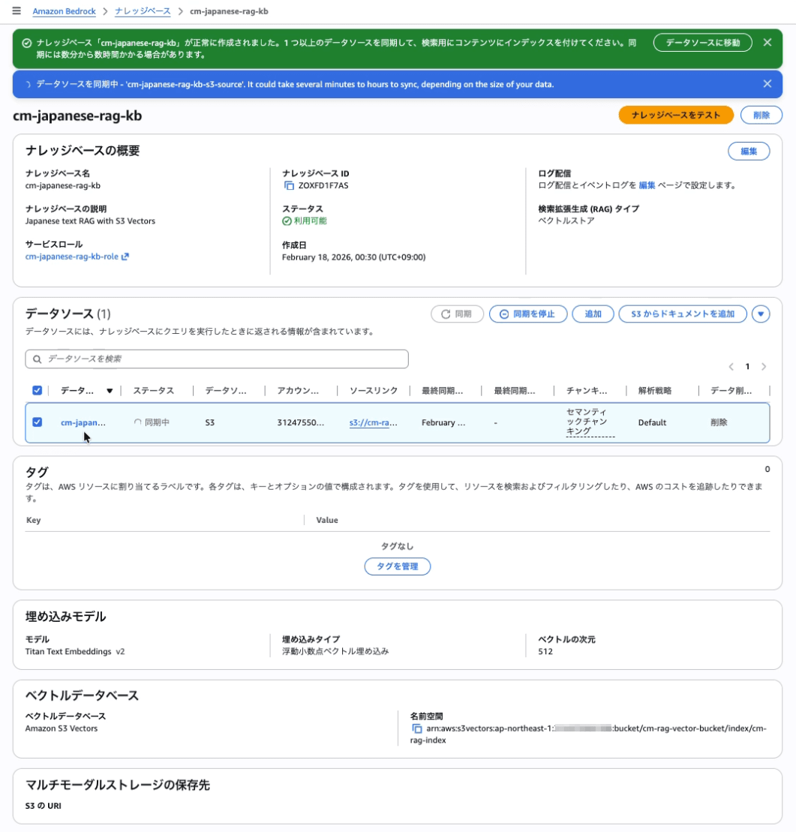The width and height of the screenshot is (796, 832).
Task: Click the 31247550... account cell
Action: pyautogui.click(x=300, y=422)
